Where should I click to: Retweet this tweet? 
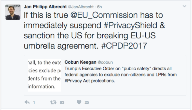pos(53,102)
